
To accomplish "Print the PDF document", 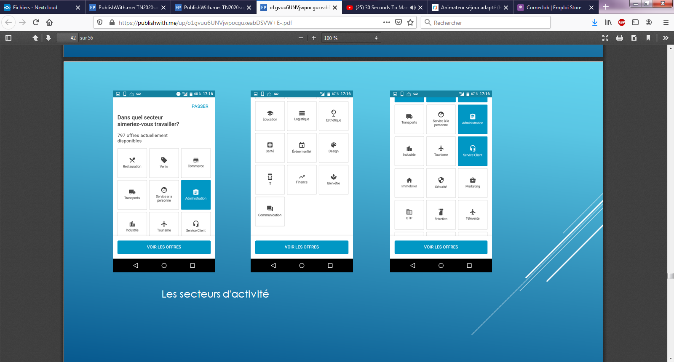I will click(620, 38).
